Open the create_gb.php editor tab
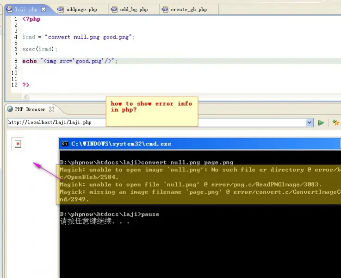The height and width of the screenshot is (278, 341). click(x=189, y=10)
